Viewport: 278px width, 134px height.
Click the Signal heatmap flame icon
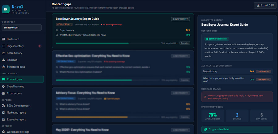pyautogui.click(x=3, y=86)
